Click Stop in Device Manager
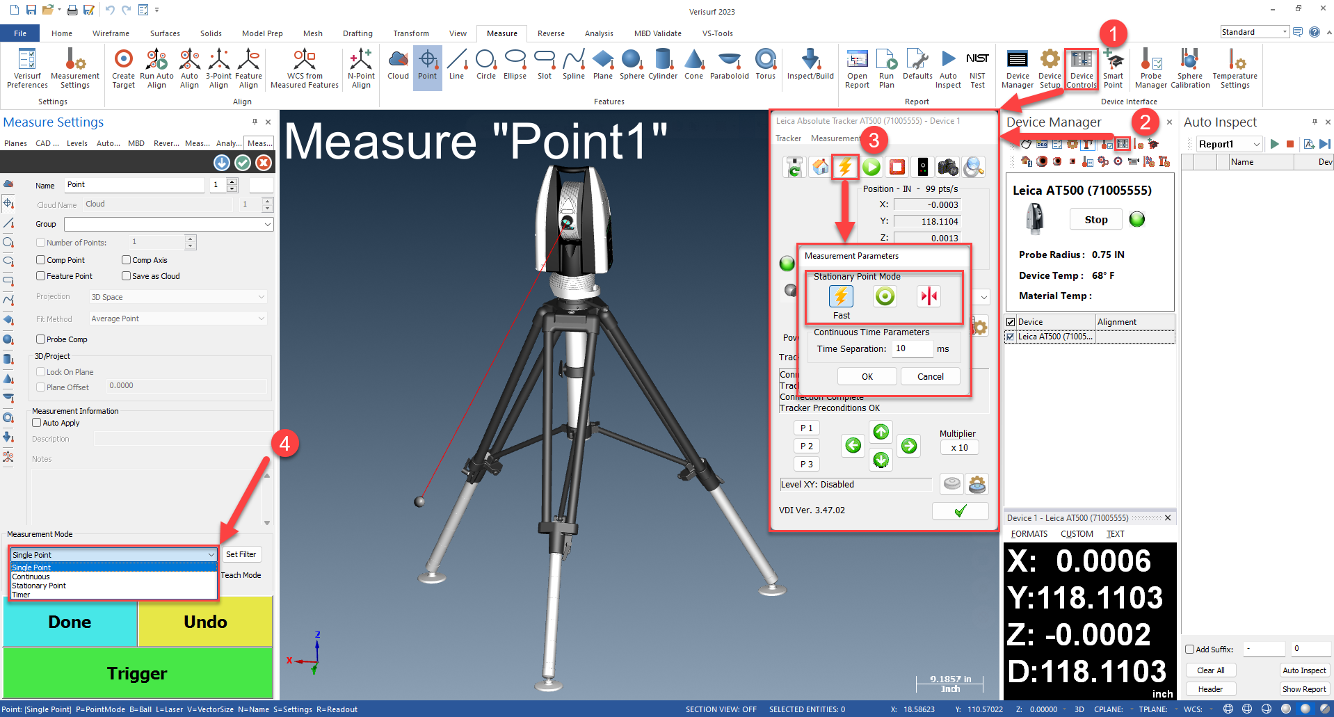 [1095, 220]
